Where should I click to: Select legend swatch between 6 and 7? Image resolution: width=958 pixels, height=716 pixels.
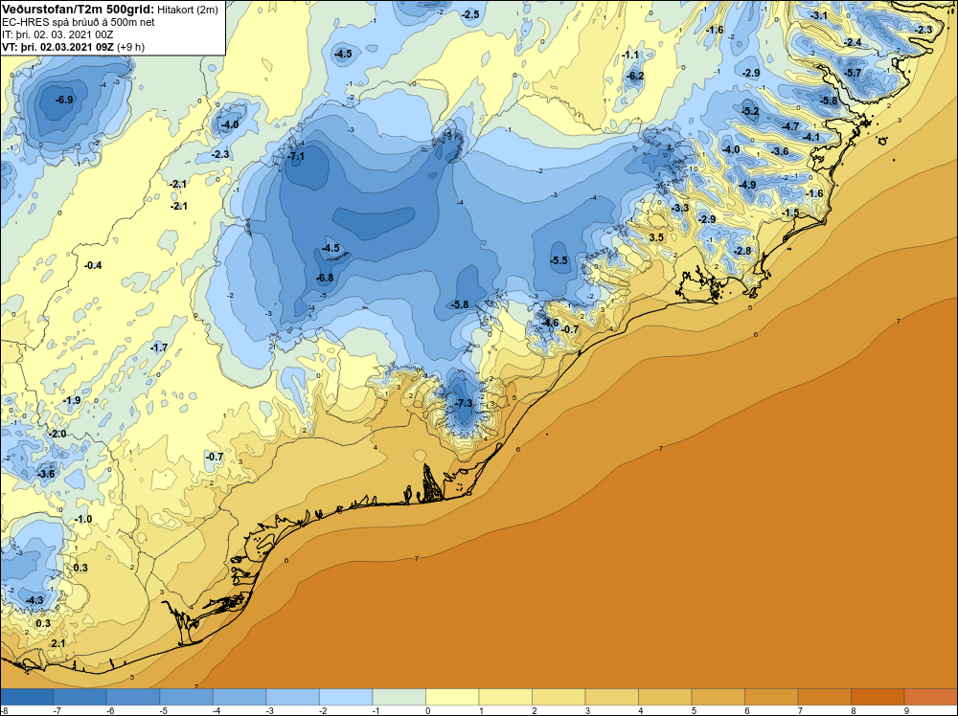[x=771, y=697]
